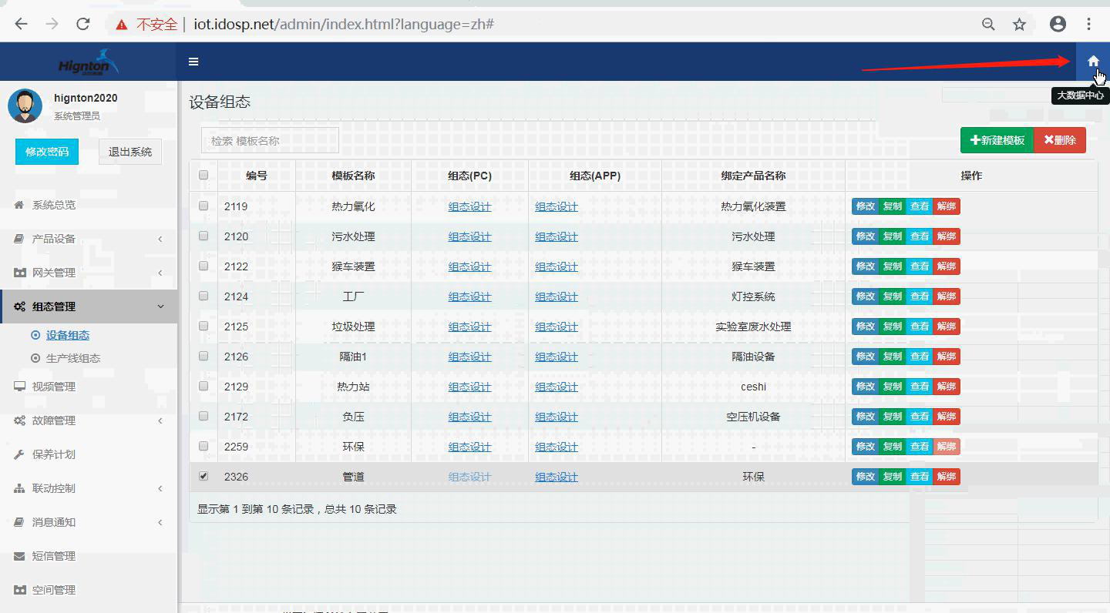Check the checkbox for row 2119

[203, 206]
